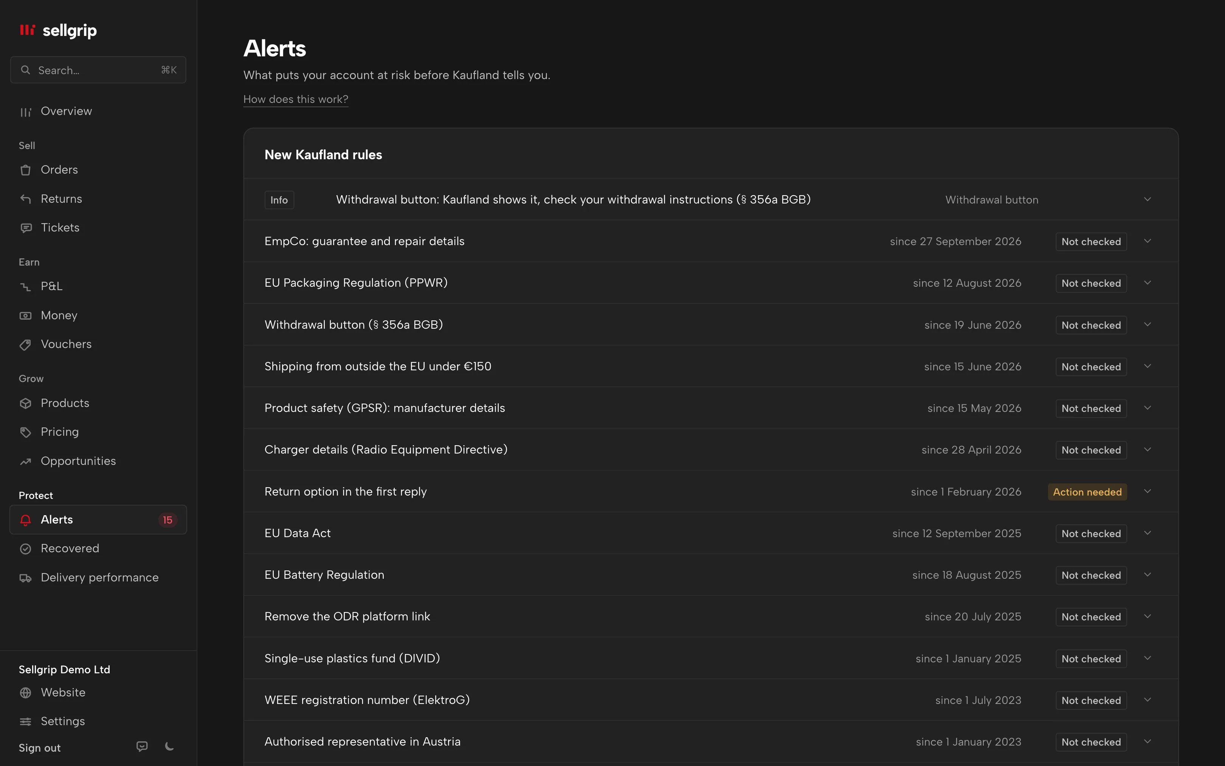Expand Charger details row chevron
The image size is (1225, 766).
point(1147,450)
